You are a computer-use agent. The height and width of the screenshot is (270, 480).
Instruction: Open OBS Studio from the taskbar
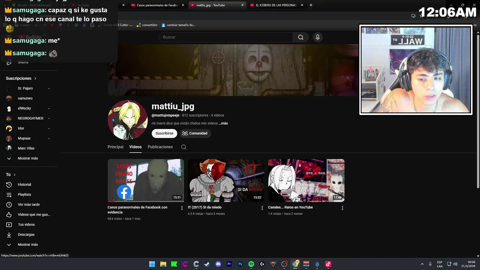[284, 264]
